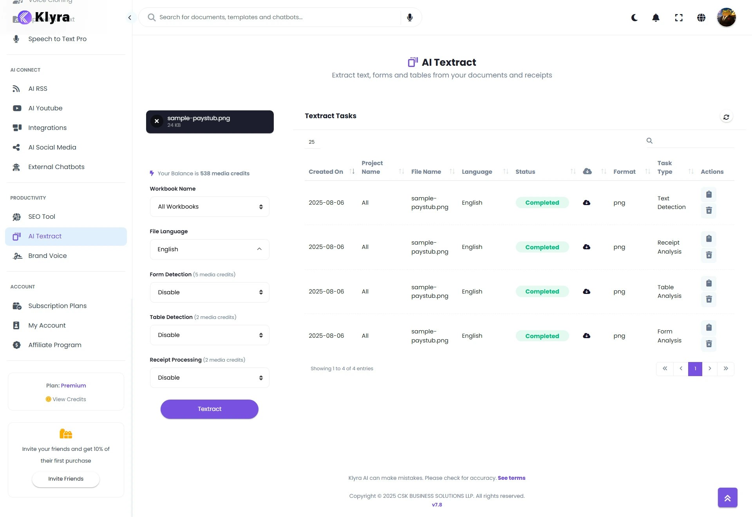This screenshot has height=517, width=752.
Task: Remove the uploaded sample-paystub.png file
Action: 157,121
